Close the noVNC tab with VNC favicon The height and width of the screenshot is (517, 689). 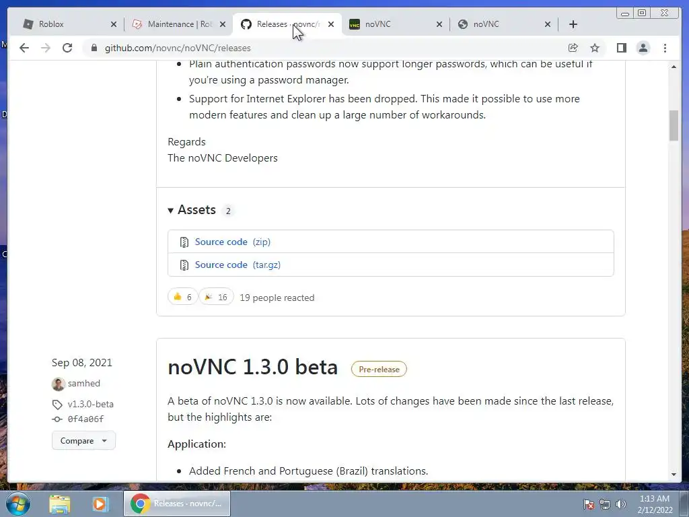[x=439, y=24]
